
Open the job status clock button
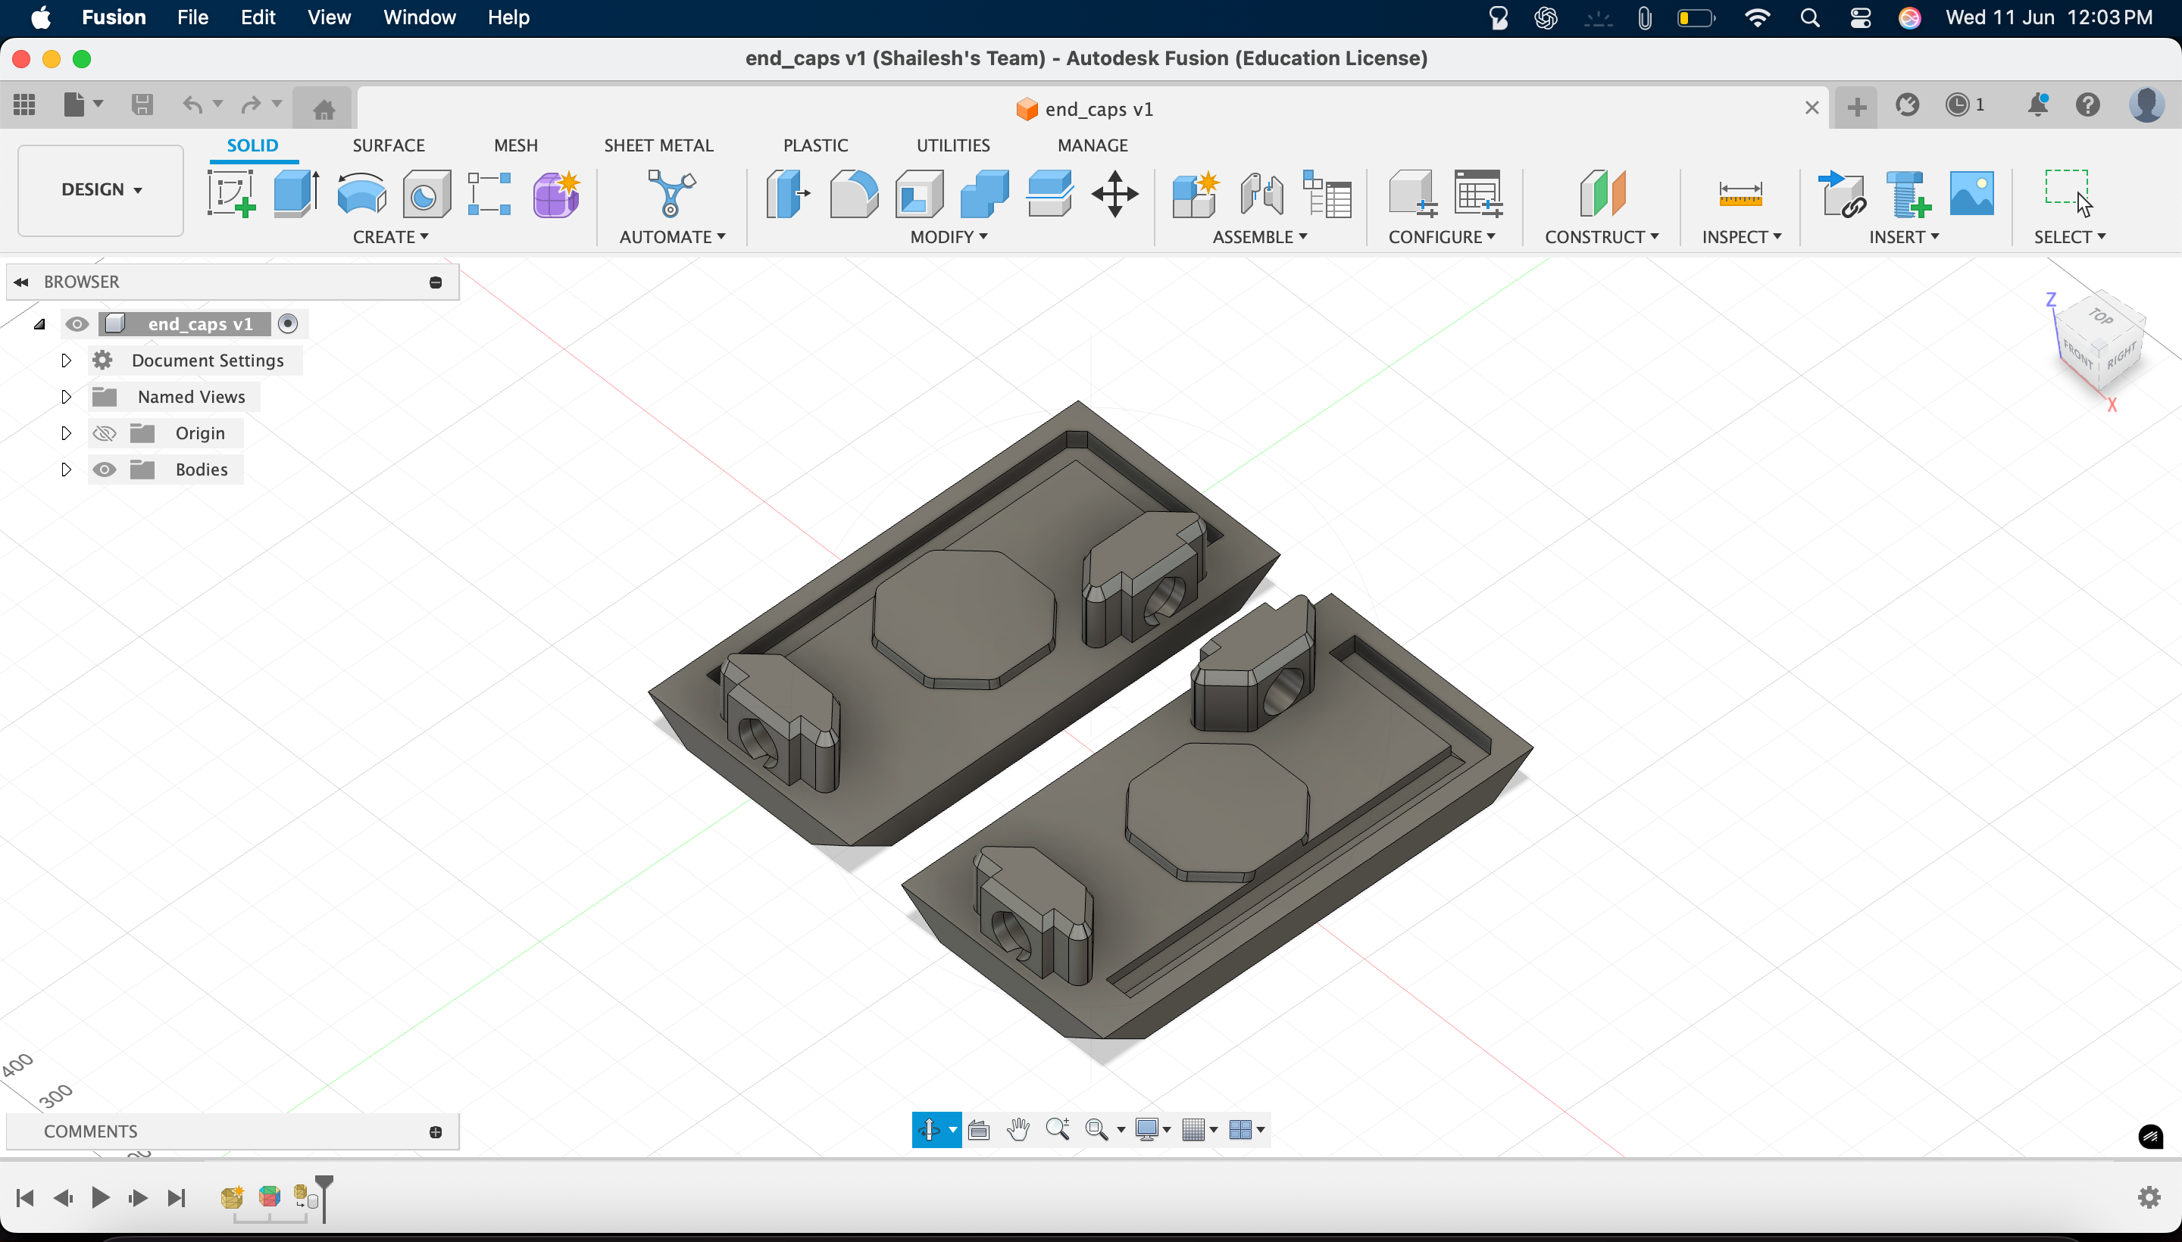coord(1964,105)
